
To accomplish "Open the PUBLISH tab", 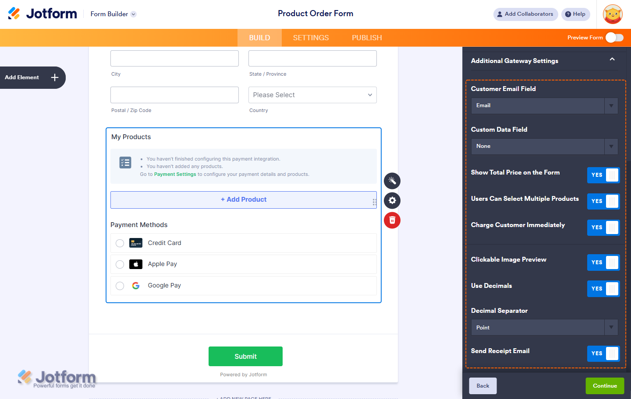I will coord(367,38).
